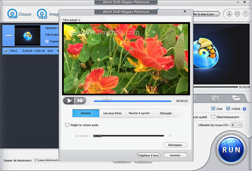Click the preview playback progress bar
The width and height of the screenshot is (252, 171).
(133, 101)
